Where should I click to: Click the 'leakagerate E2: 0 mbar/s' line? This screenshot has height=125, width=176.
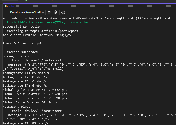point(25,77)
